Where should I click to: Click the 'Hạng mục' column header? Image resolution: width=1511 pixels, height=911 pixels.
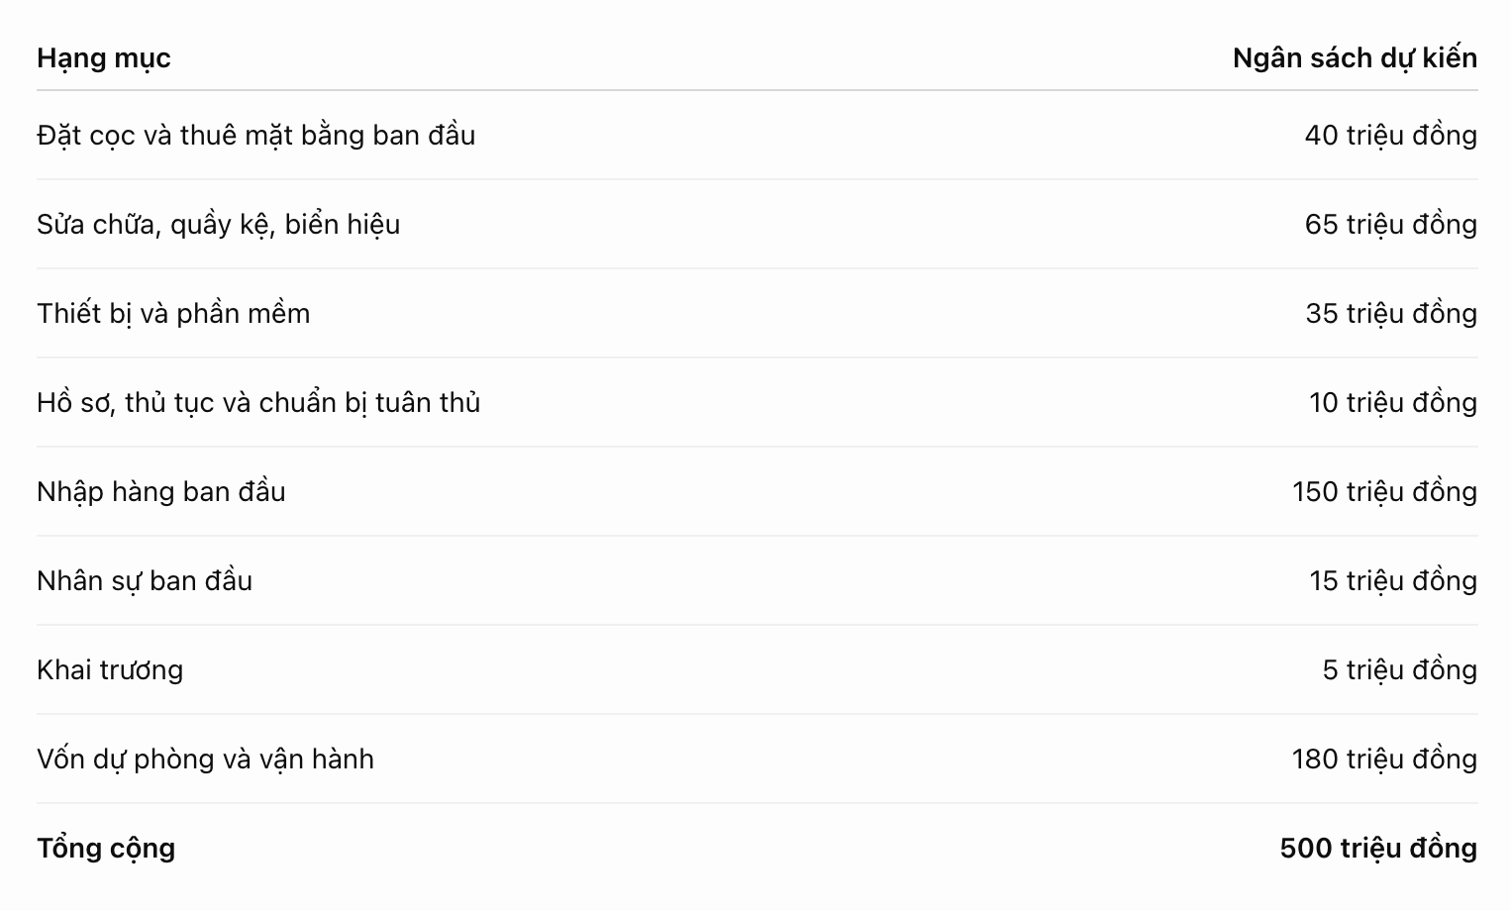[104, 58]
